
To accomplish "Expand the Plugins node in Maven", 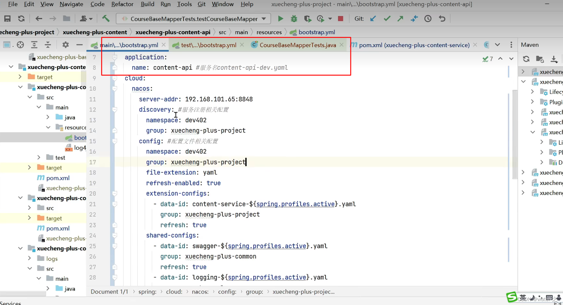I will (532, 102).
